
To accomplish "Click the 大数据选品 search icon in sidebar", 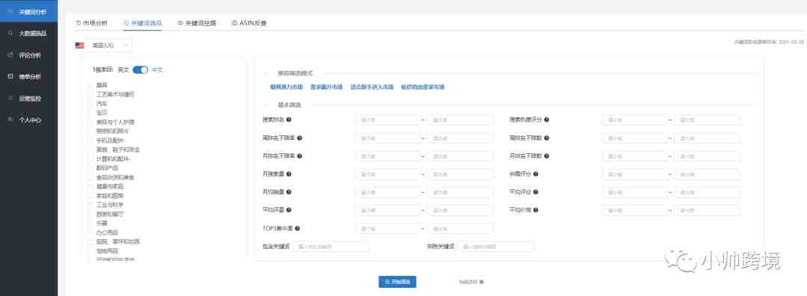I will [x=10, y=33].
